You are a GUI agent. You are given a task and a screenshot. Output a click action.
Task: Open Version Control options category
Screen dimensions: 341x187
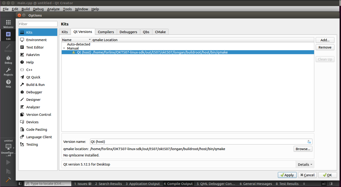38,115
